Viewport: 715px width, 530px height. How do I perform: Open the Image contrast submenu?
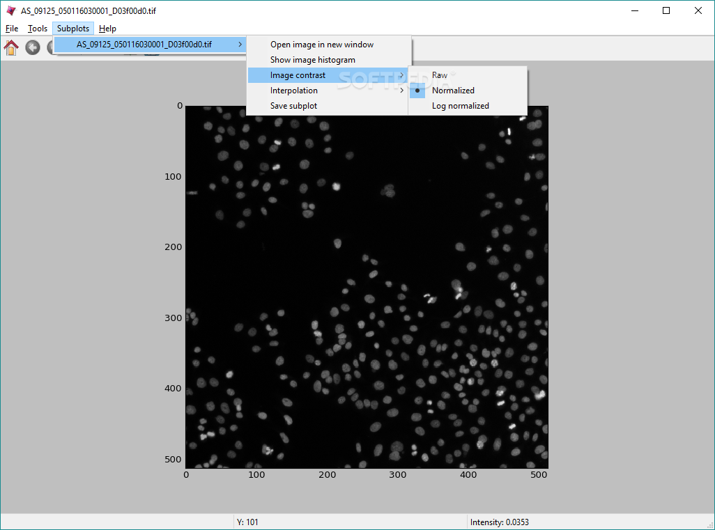click(x=328, y=75)
